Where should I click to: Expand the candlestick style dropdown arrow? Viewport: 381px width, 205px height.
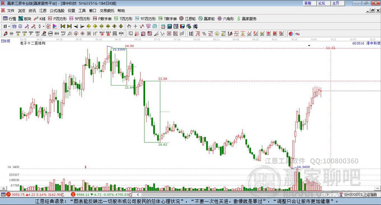[44, 26]
